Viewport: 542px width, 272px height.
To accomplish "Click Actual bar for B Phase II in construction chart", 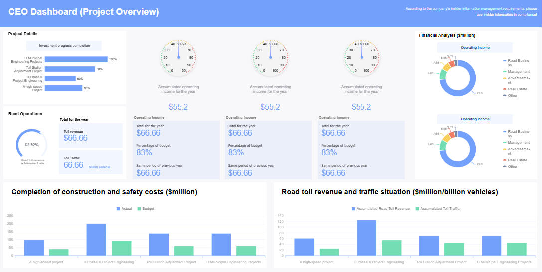I will pos(96,240).
